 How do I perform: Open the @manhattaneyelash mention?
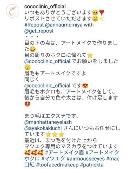[x=48, y=122]
